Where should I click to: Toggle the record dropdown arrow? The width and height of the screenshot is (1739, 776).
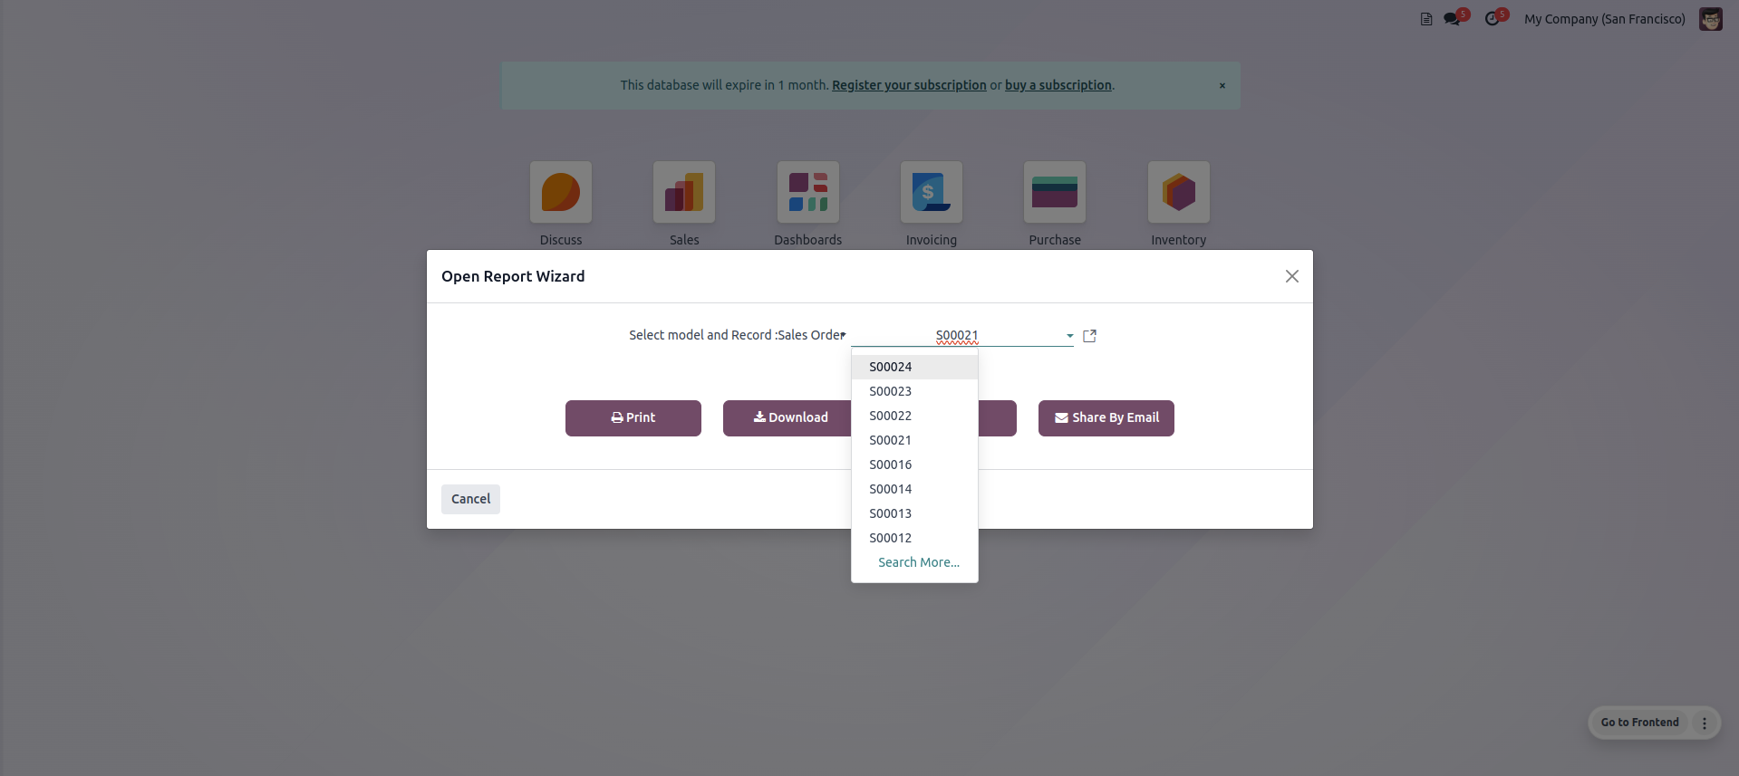(x=1069, y=336)
